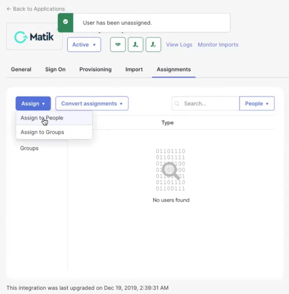Open the View Logs link
The height and width of the screenshot is (294, 289).
(x=179, y=45)
